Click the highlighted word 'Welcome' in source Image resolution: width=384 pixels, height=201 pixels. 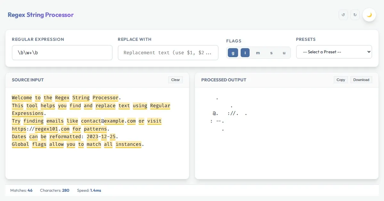pos(22,98)
